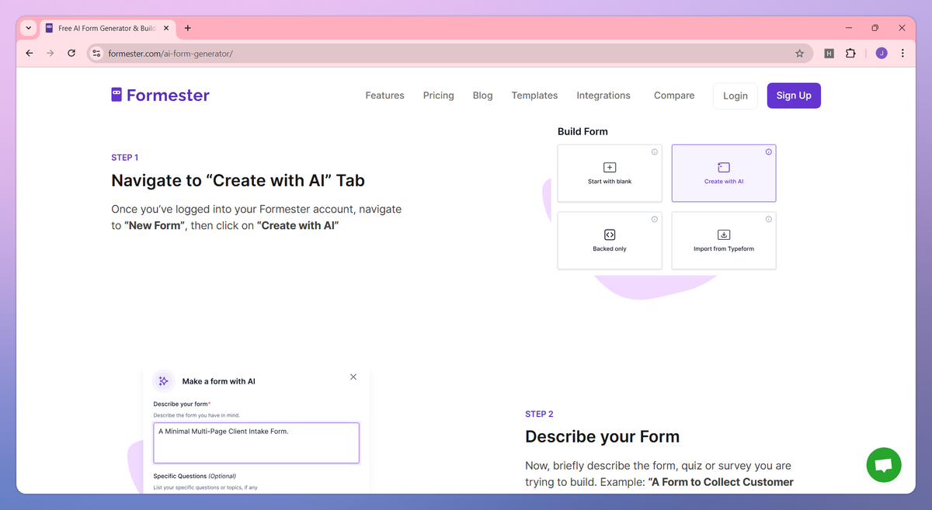Click the Formester logo
This screenshot has width=932, height=510.
[161, 95]
